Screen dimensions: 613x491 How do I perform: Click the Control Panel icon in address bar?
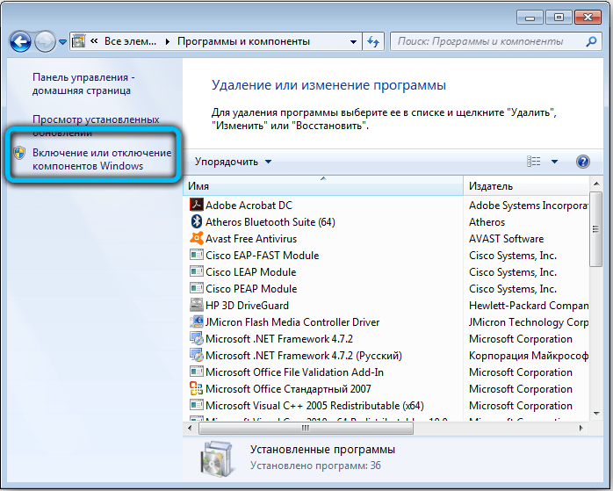click(x=78, y=41)
